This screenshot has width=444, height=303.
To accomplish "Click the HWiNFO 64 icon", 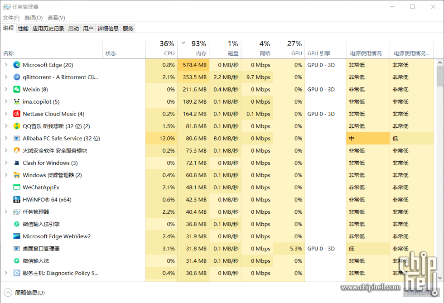I will point(17,200).
